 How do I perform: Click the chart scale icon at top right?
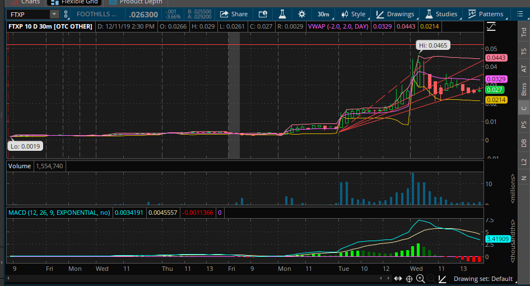click(x=491, y=26)
